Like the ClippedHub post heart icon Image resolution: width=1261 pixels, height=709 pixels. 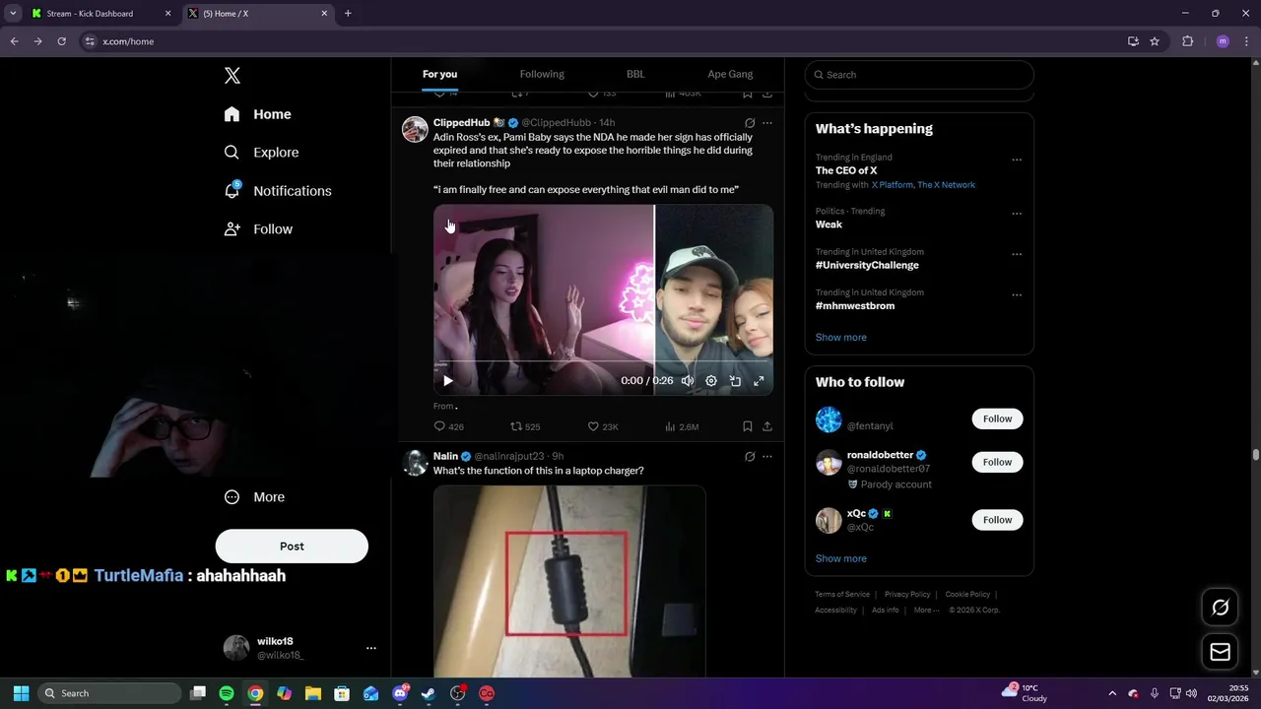602,426
